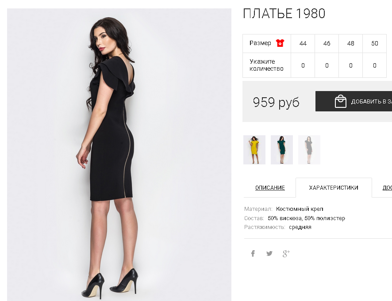Set quantity for size 48

(351, 65)
